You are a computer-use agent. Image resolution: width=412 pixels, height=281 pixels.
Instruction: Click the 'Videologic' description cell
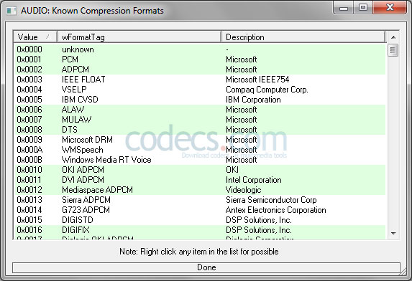coord(244,190)
